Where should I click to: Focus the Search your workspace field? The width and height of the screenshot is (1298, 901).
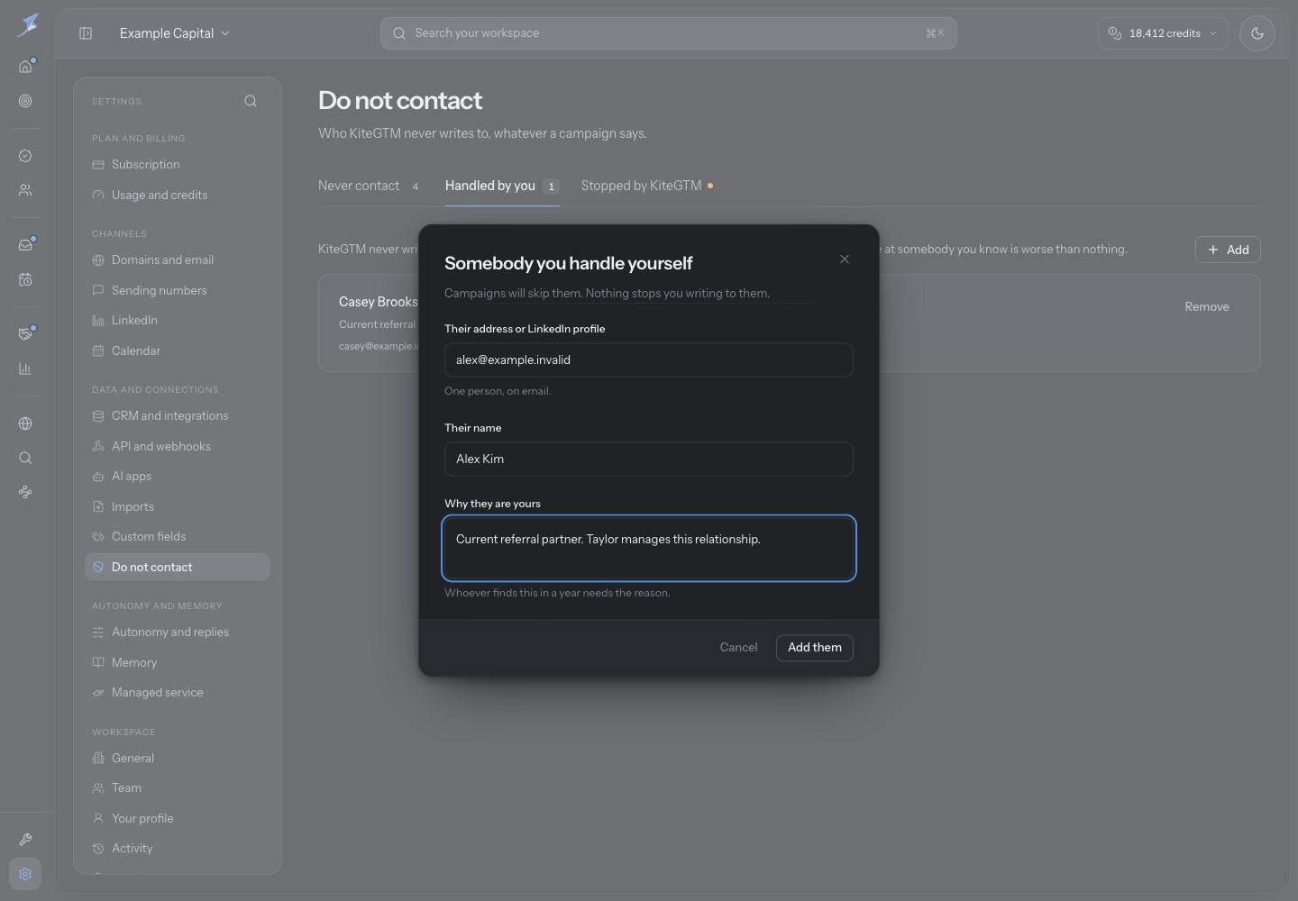pos(668,33)
